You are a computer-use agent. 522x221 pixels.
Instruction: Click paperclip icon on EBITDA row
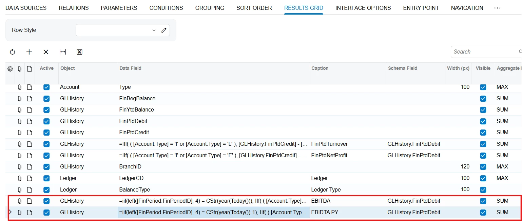[20, 201]
